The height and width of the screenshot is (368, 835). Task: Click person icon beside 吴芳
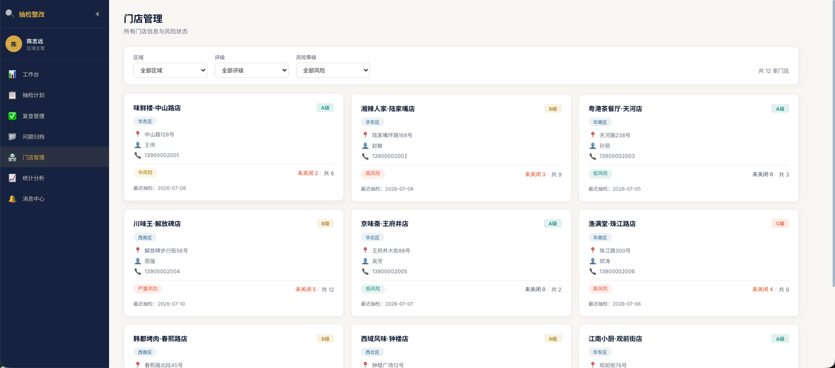coord(365,261)
